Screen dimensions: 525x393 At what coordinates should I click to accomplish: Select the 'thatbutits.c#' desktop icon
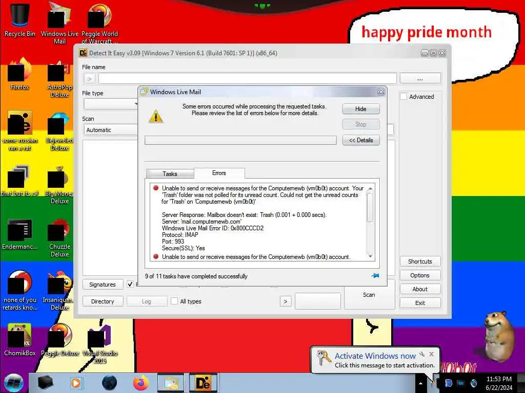point(20,181)
